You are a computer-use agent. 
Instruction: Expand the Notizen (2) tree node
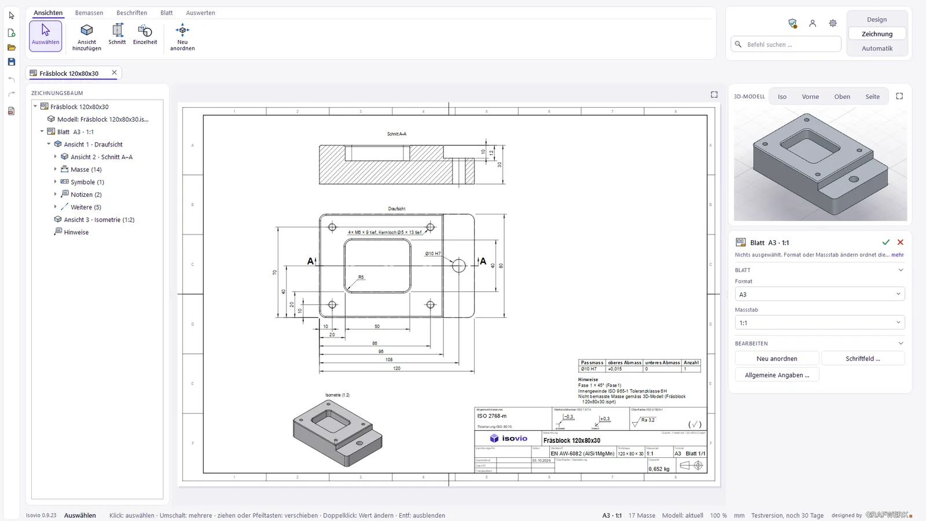point(56,195)
